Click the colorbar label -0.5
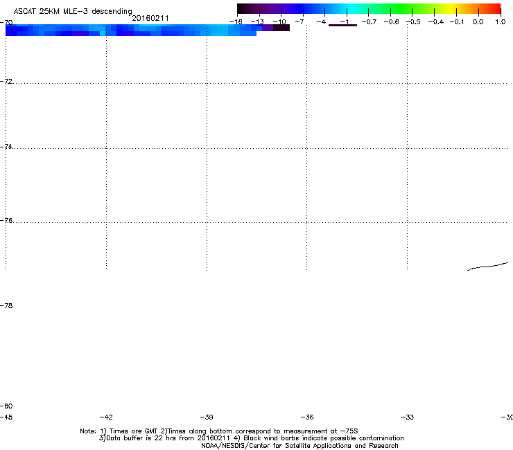 point(413,22)
